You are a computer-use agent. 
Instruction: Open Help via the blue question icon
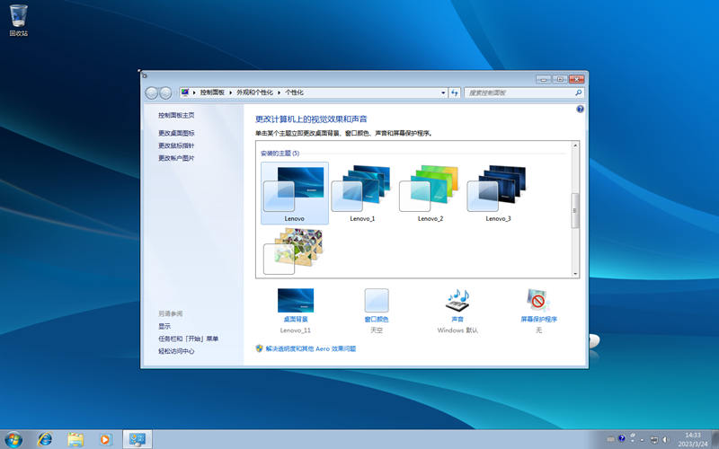(580, 109)
